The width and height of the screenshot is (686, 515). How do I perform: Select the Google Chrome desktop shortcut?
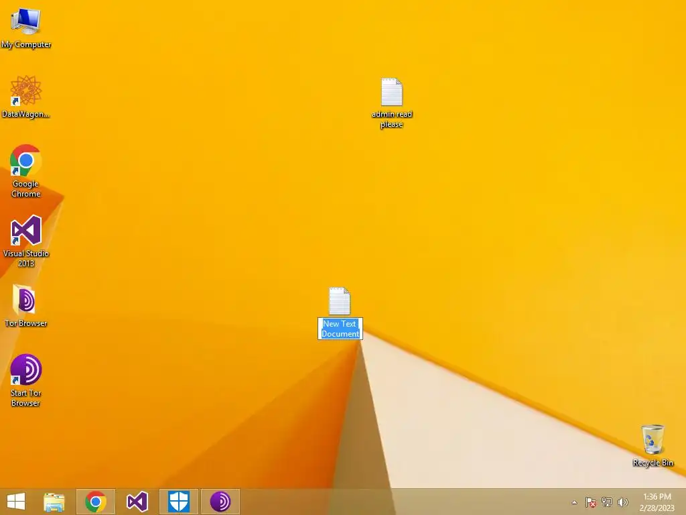tap(26, 160)
